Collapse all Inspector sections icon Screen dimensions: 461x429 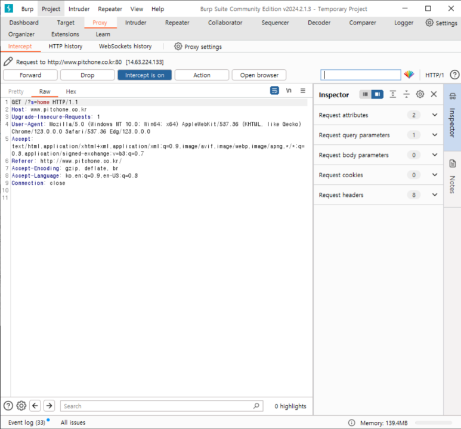pos(406,94)
